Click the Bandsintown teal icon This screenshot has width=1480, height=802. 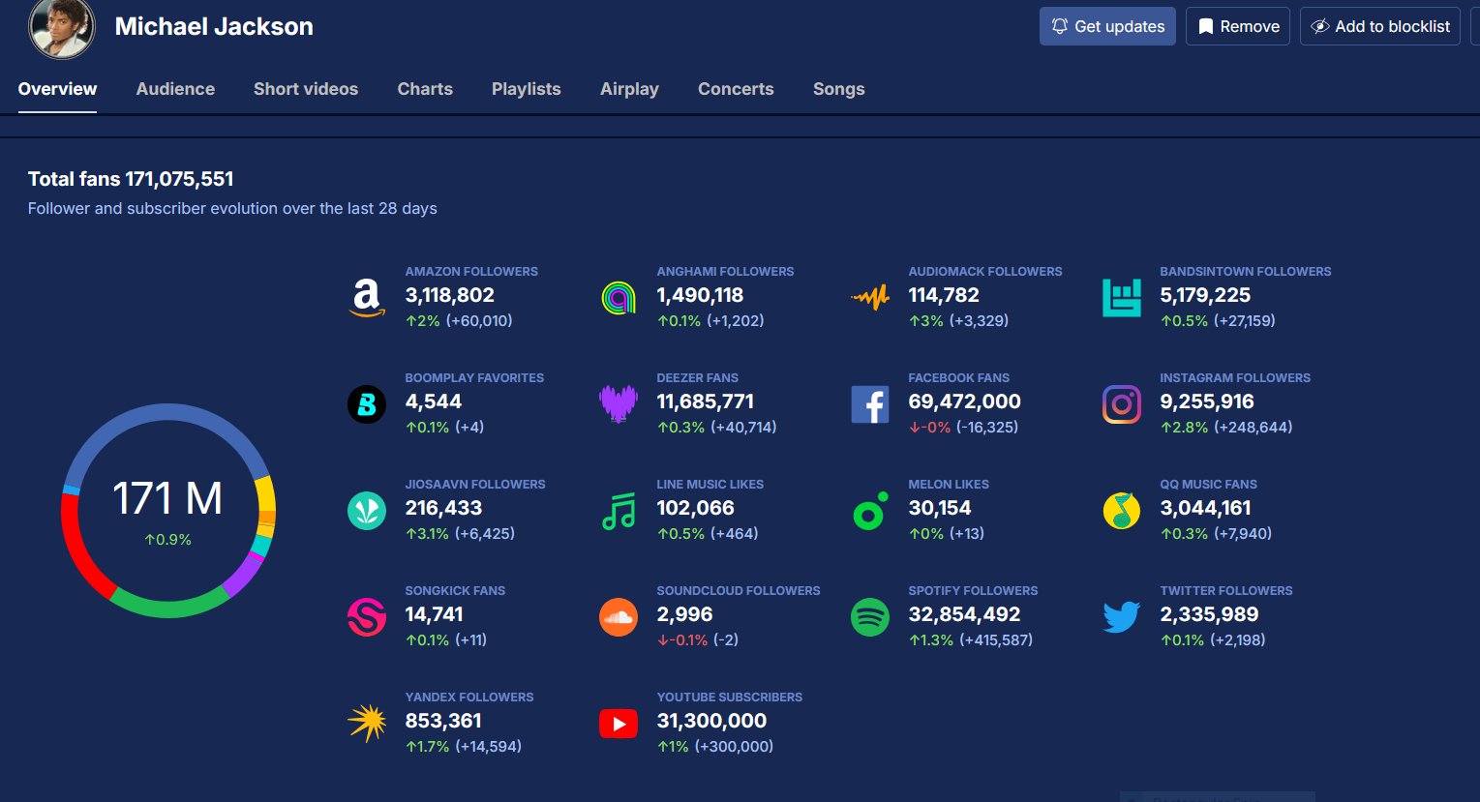click(x=1122, y=298)
